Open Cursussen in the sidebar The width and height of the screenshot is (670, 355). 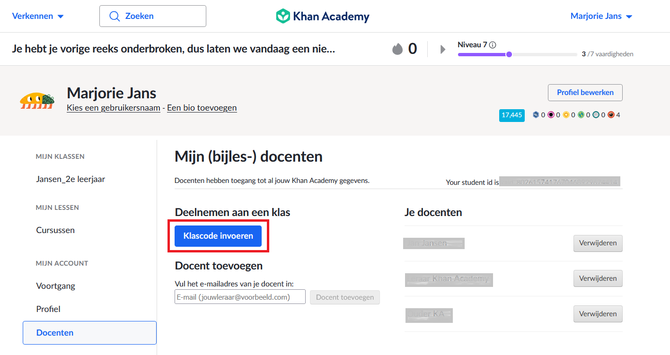coord(55,230)
